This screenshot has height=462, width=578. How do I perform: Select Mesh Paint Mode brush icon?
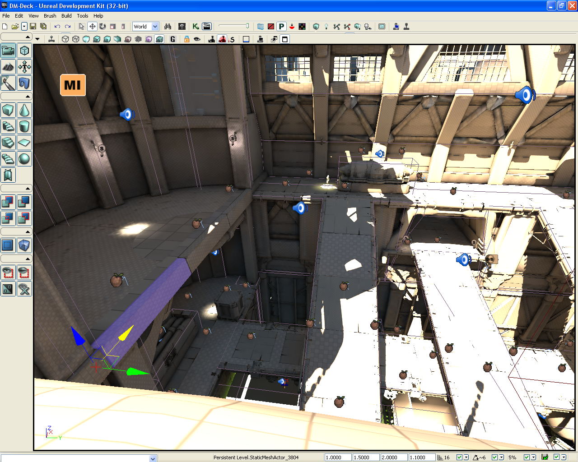[x=8, y=83]
